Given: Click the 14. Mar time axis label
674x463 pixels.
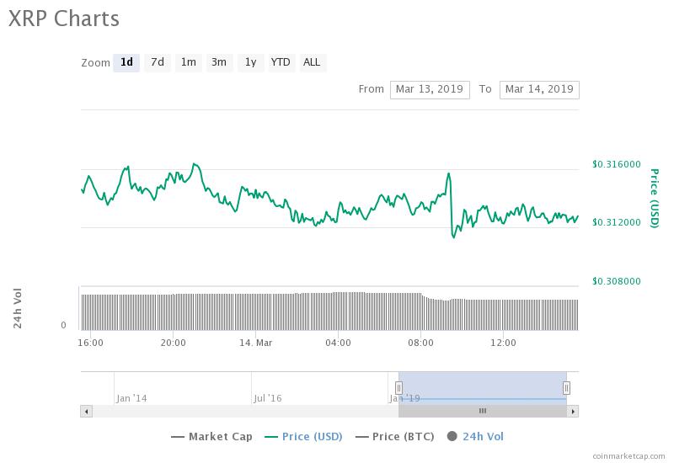Looking at the screenshot, I should pos(256,343).
